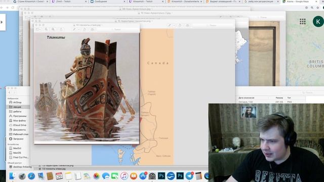The height and width of the screenshot is (182, 324).
Task: Open Google account K avatar
Action: [318, 21]
